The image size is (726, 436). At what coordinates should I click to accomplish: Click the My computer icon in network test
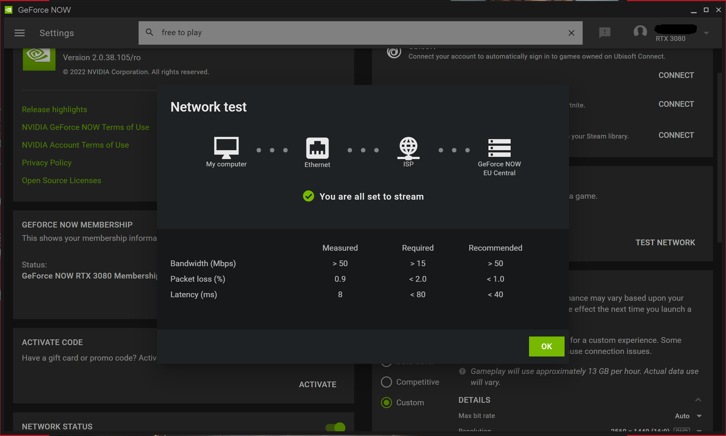pos(226,148)
